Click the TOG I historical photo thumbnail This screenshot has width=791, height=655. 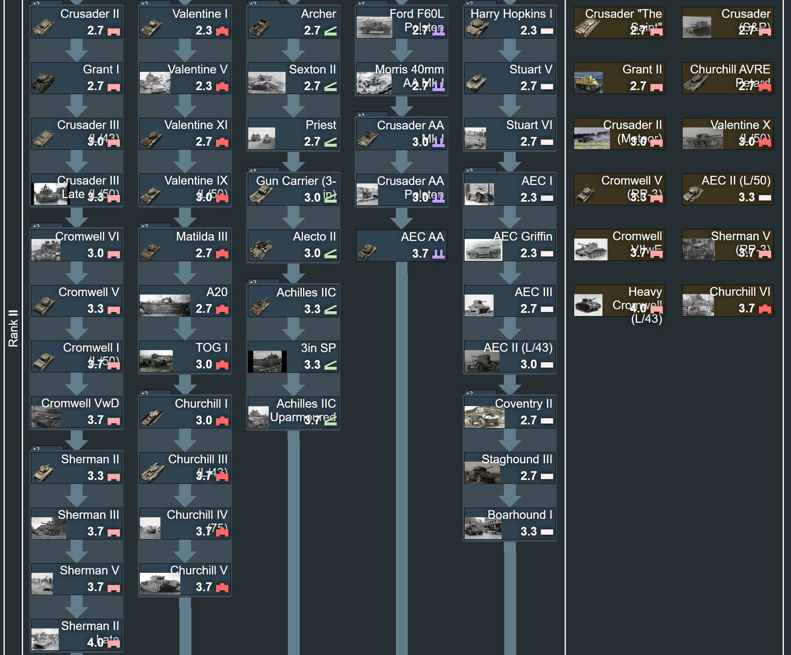tap(156, 360)
